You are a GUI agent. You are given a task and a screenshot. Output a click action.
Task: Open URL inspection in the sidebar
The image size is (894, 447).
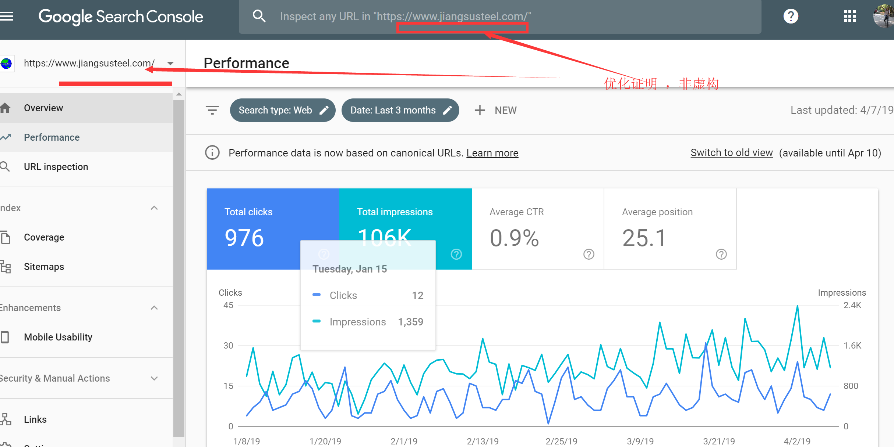[x=86, y=167]
